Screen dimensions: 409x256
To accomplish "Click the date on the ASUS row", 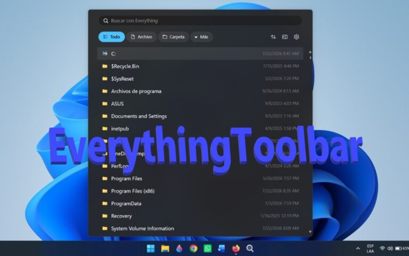I will (282, 103).
